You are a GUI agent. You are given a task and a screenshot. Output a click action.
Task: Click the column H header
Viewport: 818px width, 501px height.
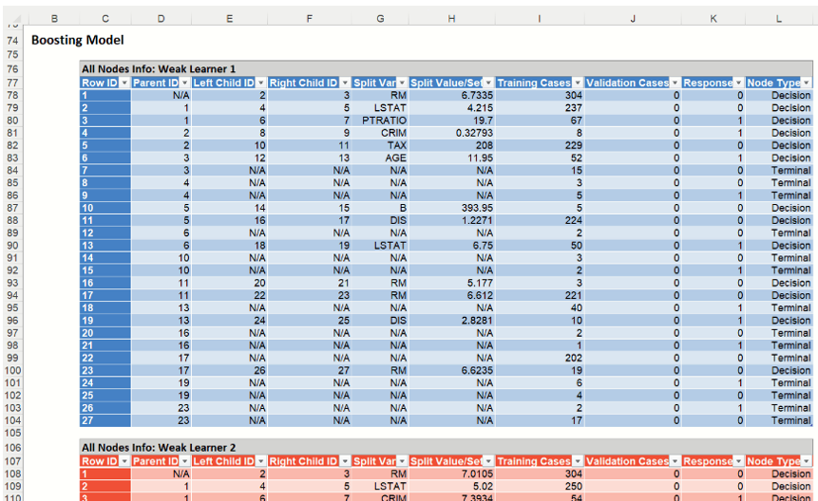451,19
